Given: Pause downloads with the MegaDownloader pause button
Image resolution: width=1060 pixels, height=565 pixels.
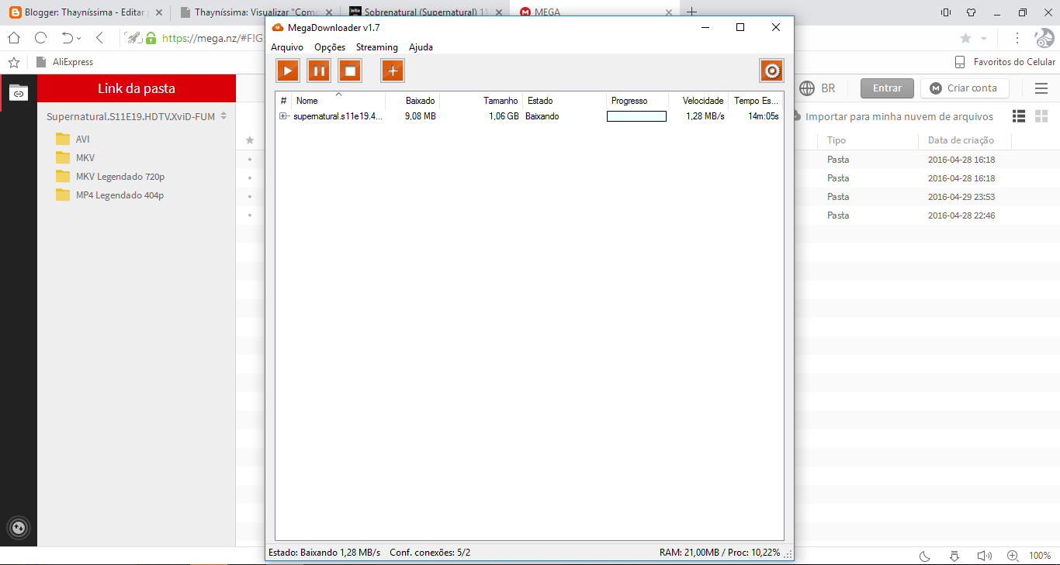Looking at the screenshot, I should (x=319, y=71).
